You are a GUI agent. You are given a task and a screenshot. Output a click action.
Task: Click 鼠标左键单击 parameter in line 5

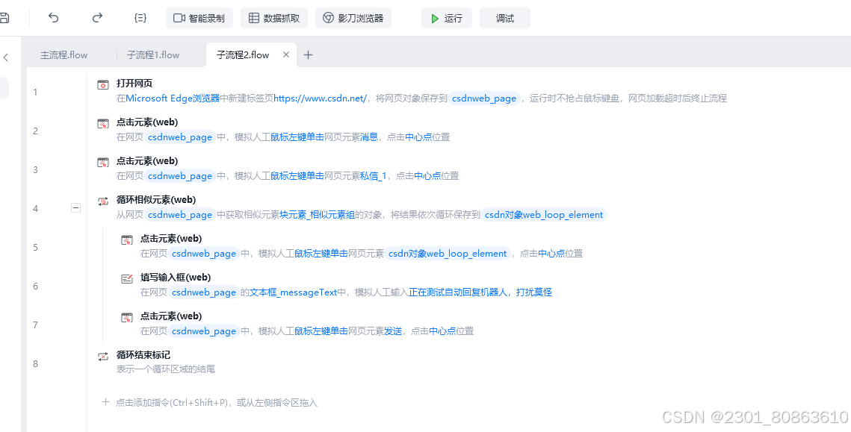tap(321, 253)
